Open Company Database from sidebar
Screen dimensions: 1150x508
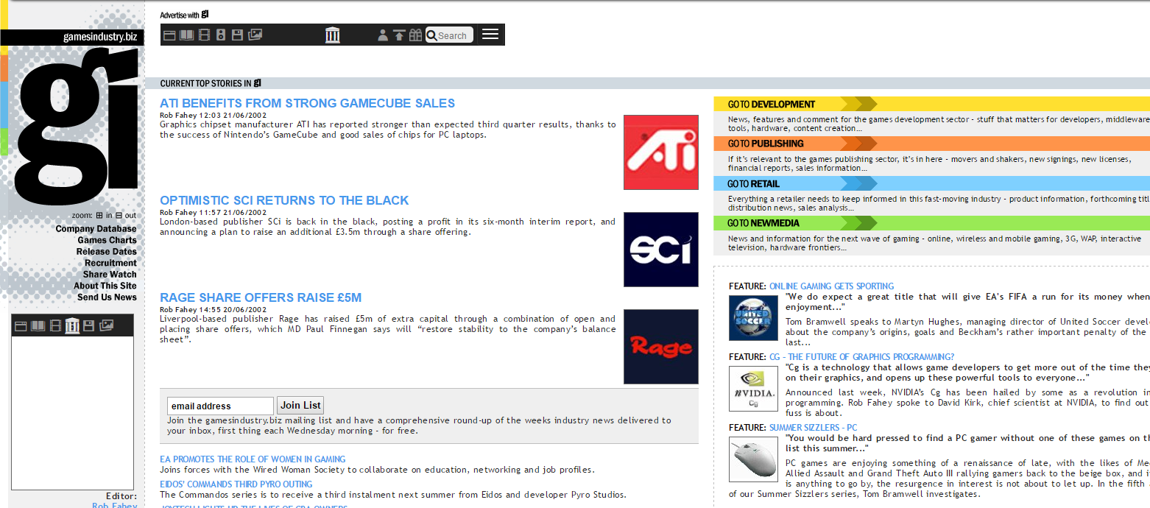point(96,229)
